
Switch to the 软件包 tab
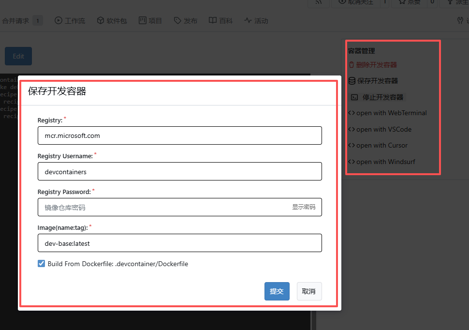tap(112, 21)
